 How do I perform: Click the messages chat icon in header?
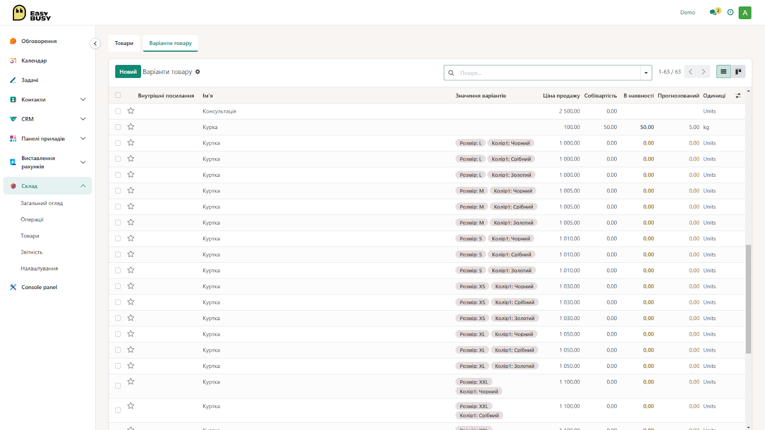point(713,12)
